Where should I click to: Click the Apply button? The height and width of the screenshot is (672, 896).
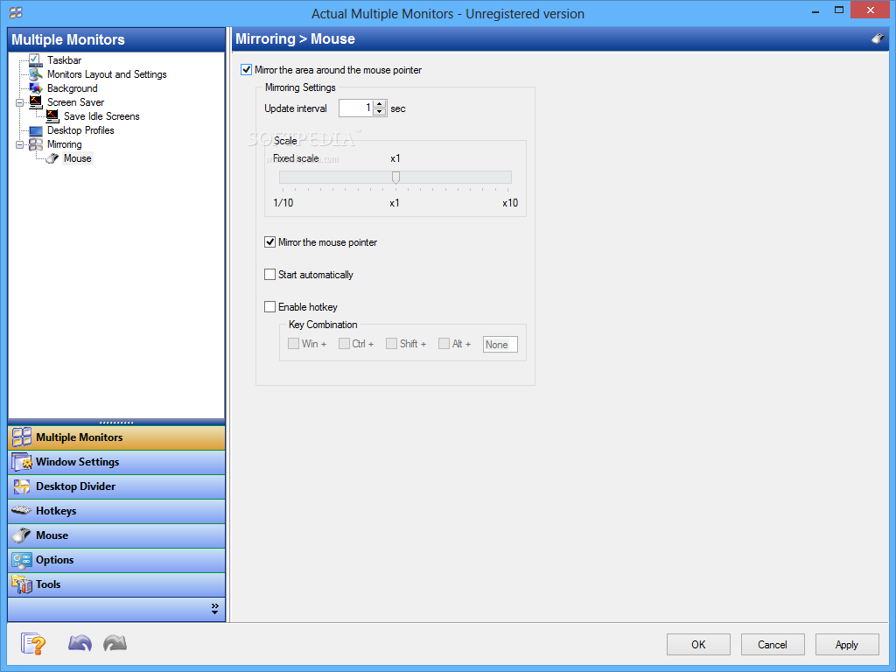(x=847, y=645)
